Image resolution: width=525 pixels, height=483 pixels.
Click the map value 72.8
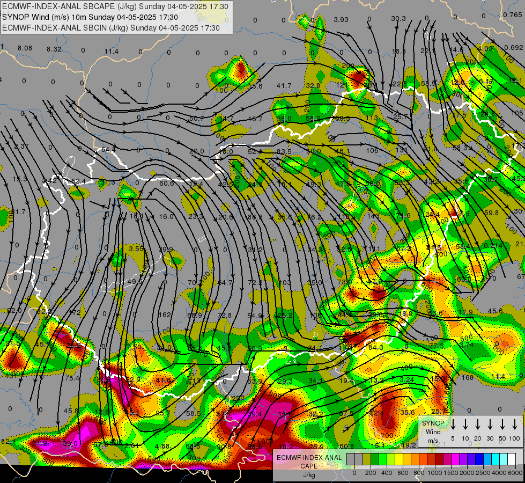224,316
